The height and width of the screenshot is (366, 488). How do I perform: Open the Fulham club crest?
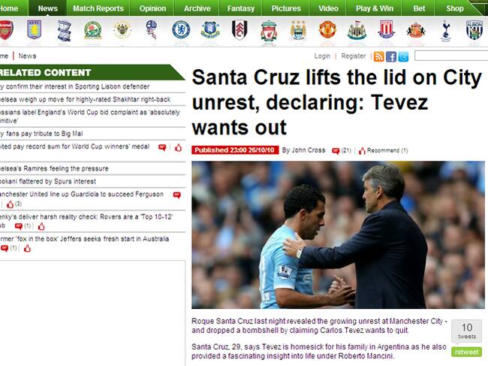(x=239, y=30)
